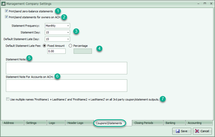Close the Management Company Settings window
This screenshot has height=137, width=215.
pos(211,4)
